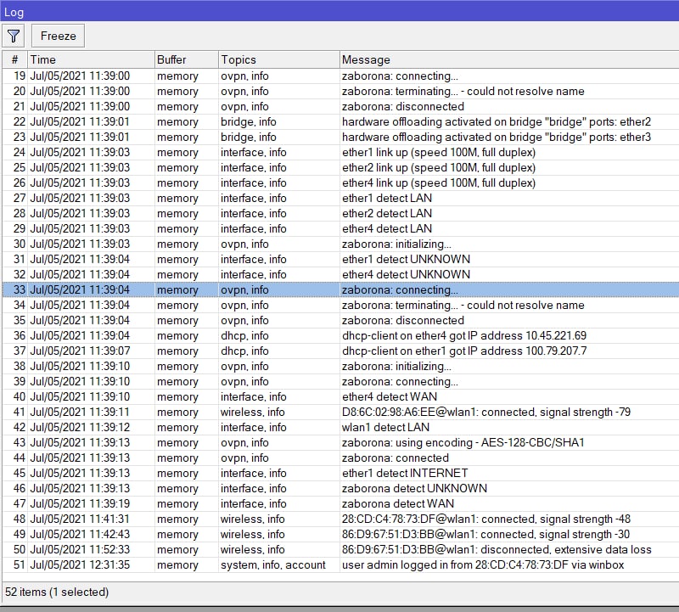Image resolution: width=679 pixels, height=612 pixels.
Task: Select row 20 terminating could not resolve name
Action: coord(341,92)
